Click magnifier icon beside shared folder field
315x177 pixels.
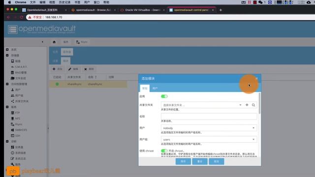[253, 105]
